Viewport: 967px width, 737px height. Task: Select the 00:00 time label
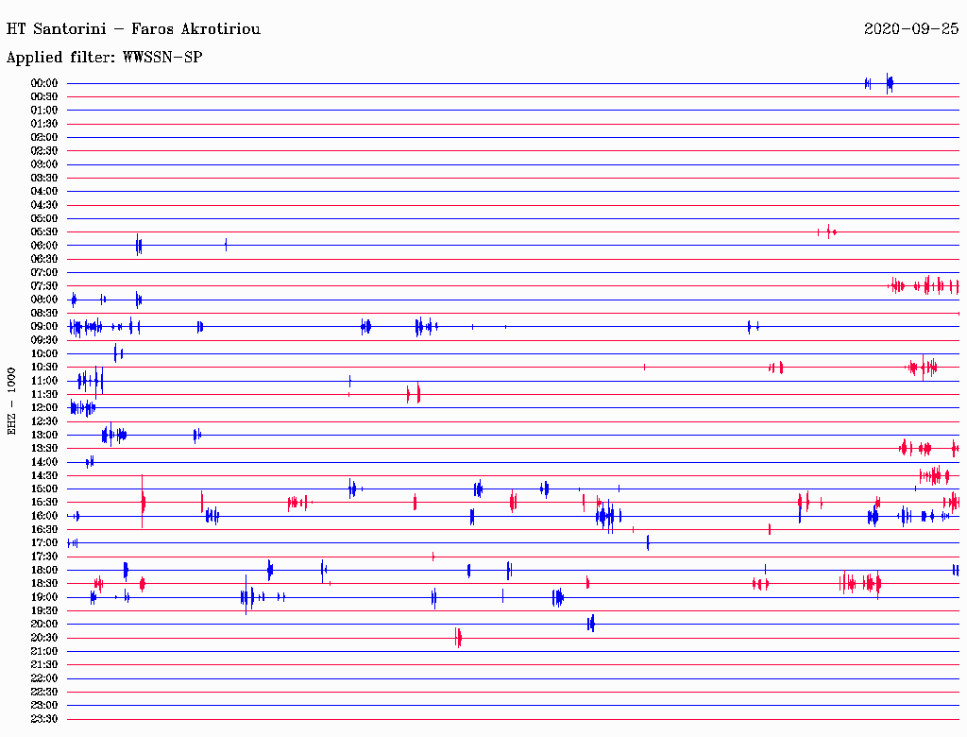44,83
